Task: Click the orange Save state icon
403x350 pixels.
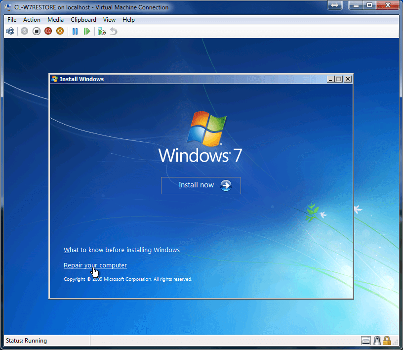Action: pyautogui.click(x=60, y=32)
